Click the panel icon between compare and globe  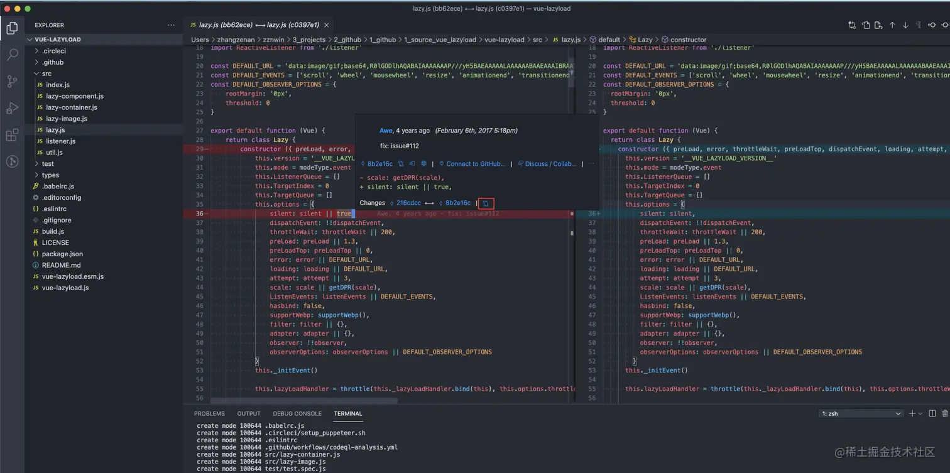(x=413, y=164)
